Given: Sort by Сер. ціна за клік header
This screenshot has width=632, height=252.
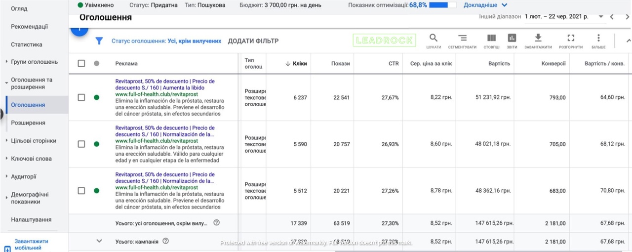Looking at the screenshot, I should point(431,64).
